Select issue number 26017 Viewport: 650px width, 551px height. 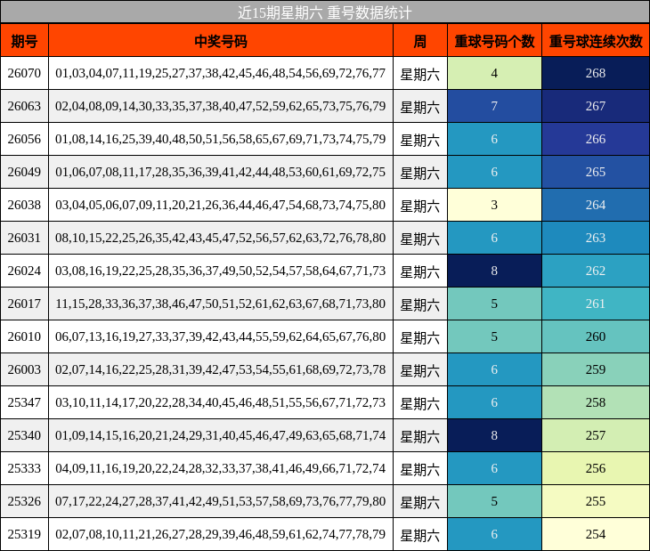pos(24,304)
